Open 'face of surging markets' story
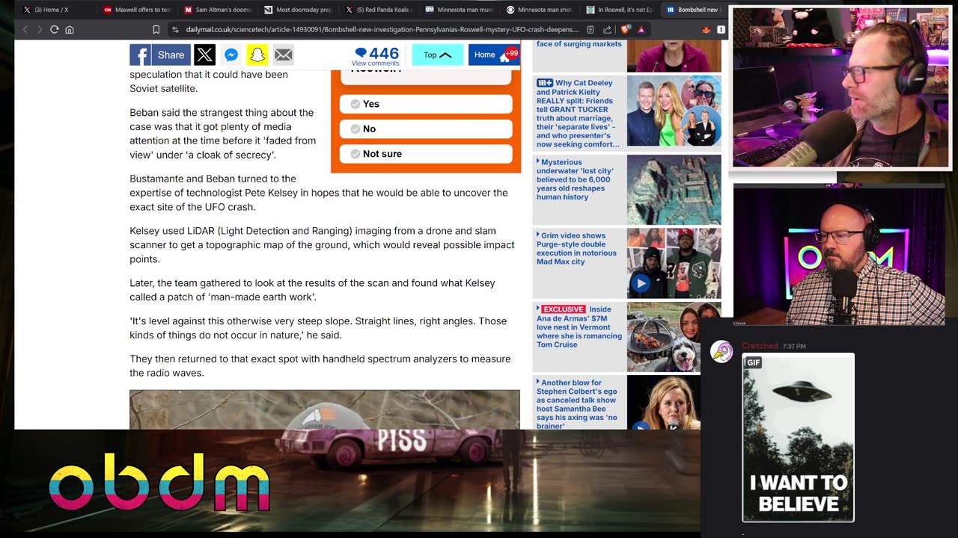The height and width of the screenshot is (538, 958). (x=579, y=44)
